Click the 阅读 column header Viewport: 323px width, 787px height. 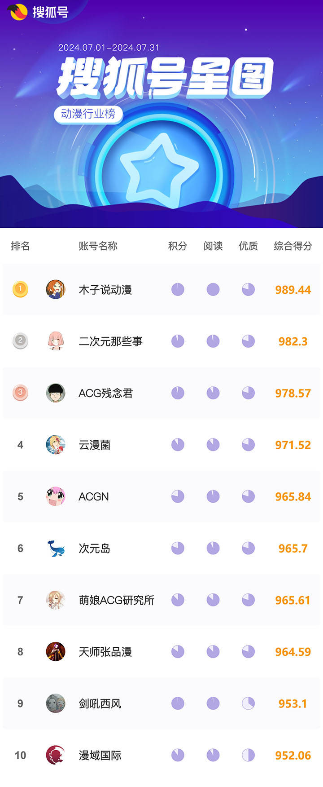[x=213, y=246]
